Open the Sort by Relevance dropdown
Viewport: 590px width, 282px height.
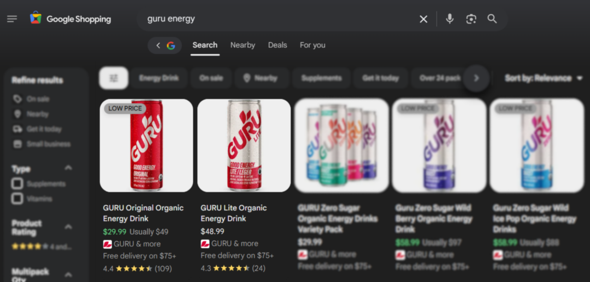pyautogui.click(x=544, y=78)
